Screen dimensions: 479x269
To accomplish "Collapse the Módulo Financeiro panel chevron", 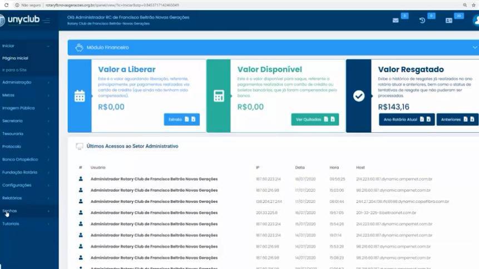I will pyautogui.click(x=475, y=48).
